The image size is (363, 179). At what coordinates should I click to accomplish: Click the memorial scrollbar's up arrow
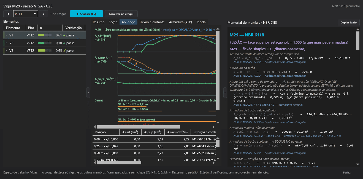coord(358,29)
